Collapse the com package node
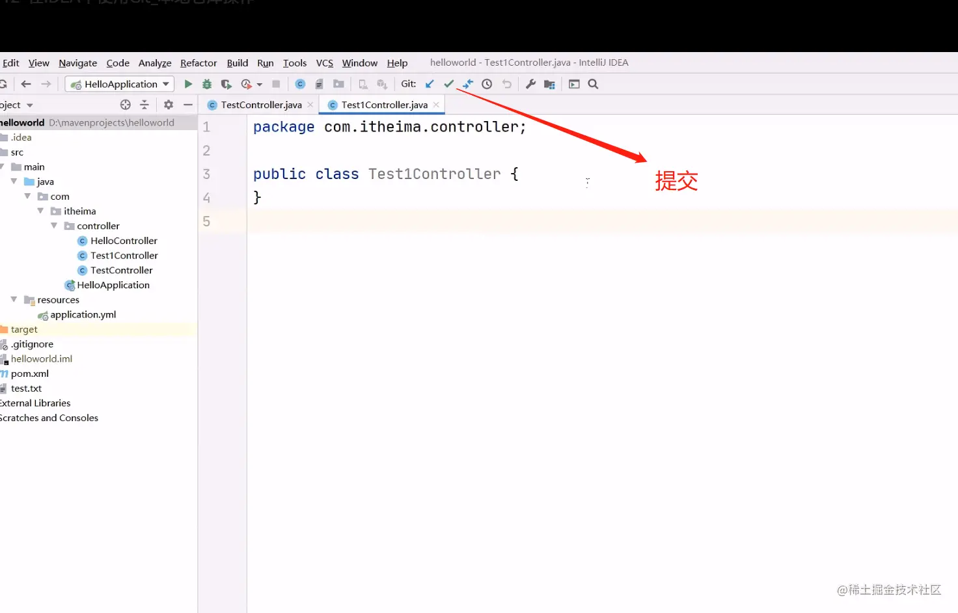Screen dimensions: 958x613 tap(27, 196)
